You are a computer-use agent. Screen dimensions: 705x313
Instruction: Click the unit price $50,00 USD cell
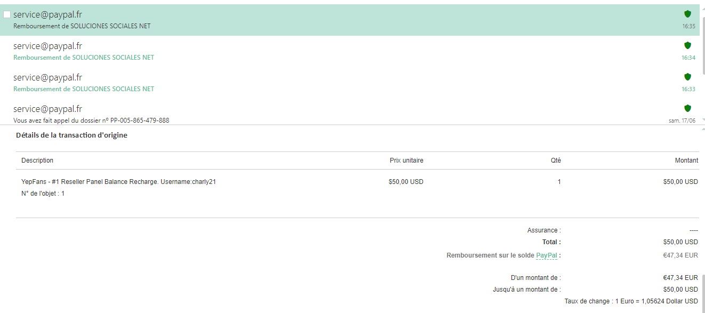pos(406,182)
